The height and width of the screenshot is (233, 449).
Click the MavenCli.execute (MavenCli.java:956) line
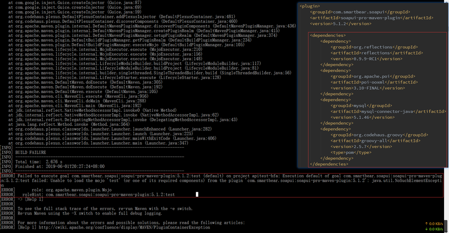click(x=78, y=97)
